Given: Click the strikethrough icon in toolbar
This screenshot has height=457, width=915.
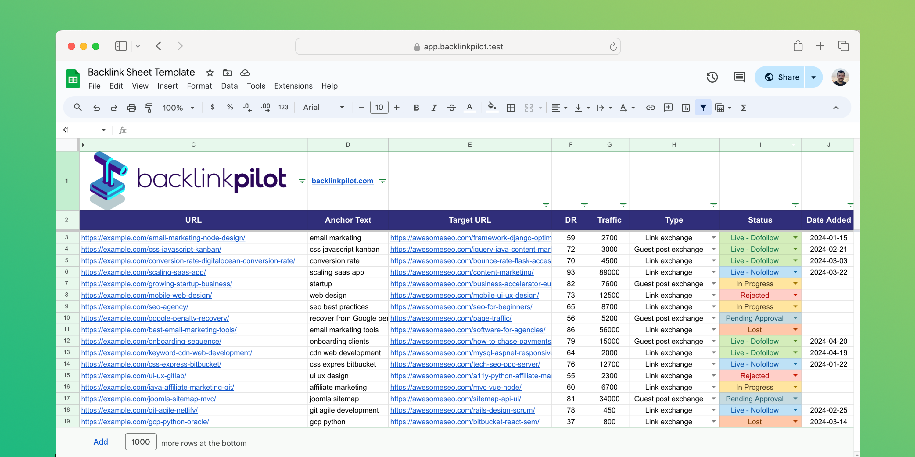Looking at the screenshot, I should (x=452, y=107).
